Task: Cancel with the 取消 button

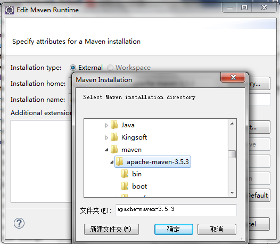Action: coord(217,229)
